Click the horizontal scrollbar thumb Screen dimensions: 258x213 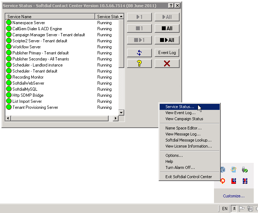(60, 118)
